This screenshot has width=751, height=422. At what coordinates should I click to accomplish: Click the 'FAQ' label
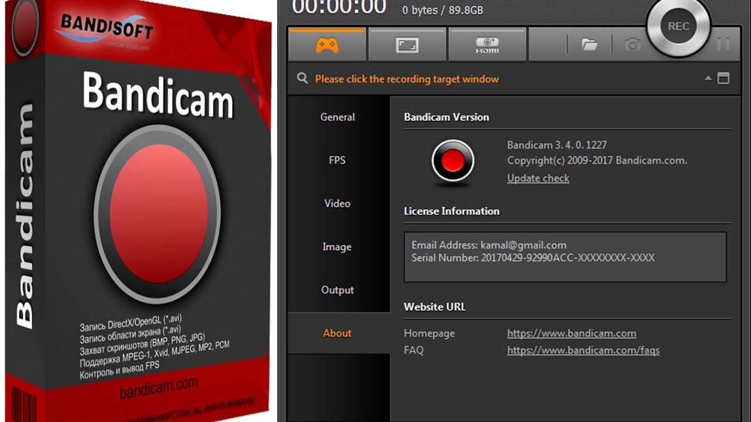click(x=414, y=350)
